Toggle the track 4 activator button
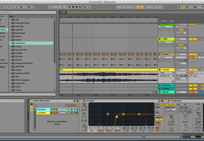Image resolution: width=204 pixels, height=141 pixels. point(193,70)
